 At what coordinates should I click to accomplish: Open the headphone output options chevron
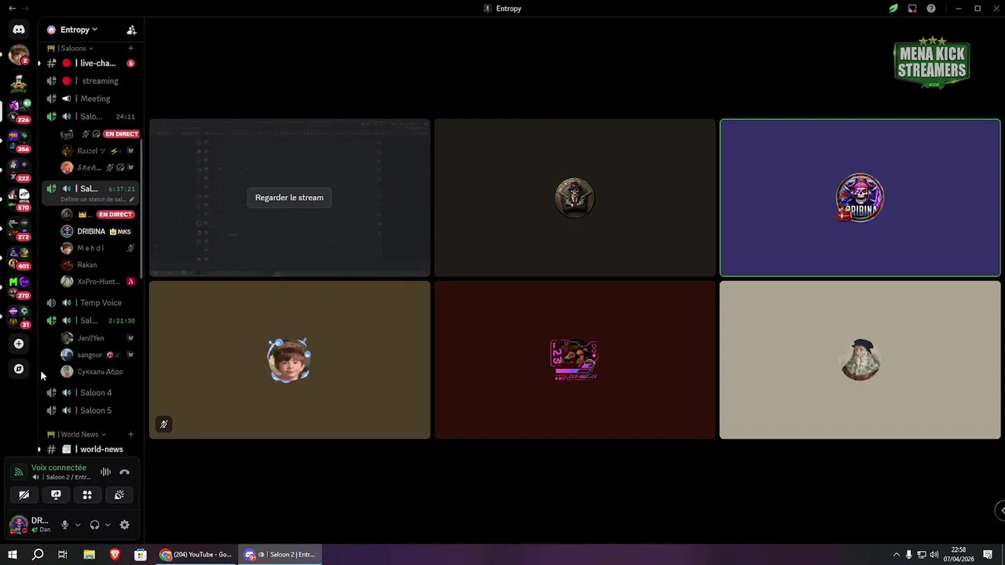click(x=108, y=525)
